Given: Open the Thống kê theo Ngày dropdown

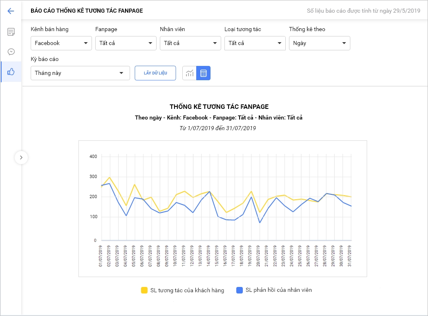Looking at the screenshot, I should [319, 43].
